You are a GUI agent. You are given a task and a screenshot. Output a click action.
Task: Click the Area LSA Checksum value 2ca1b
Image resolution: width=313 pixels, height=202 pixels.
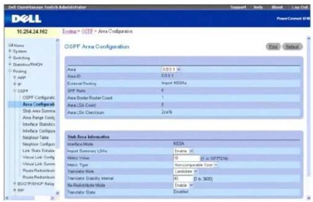(x=167, y=112)
